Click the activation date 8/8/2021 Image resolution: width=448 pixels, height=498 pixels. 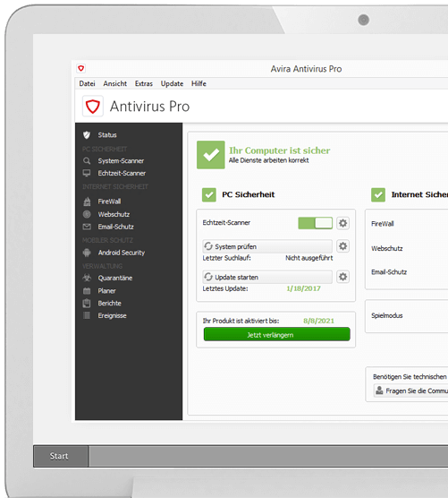(318, 321)
